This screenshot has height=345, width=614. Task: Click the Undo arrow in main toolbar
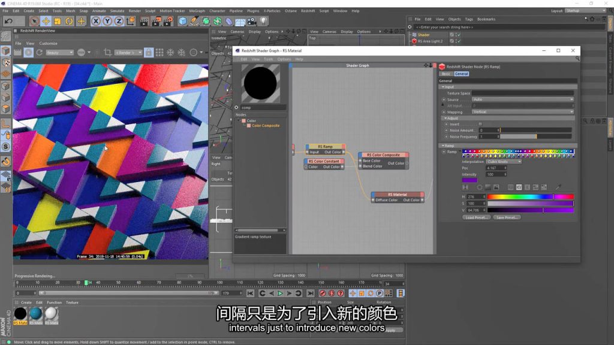[x=8, y=21]
